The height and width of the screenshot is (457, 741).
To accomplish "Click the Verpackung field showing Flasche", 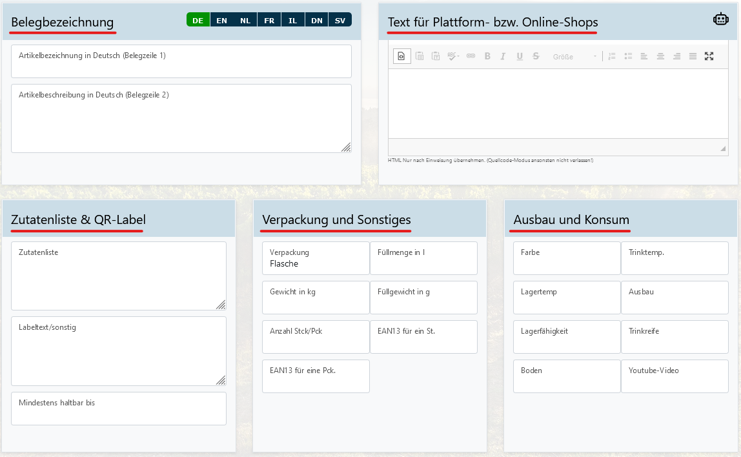I will (316, 258).
